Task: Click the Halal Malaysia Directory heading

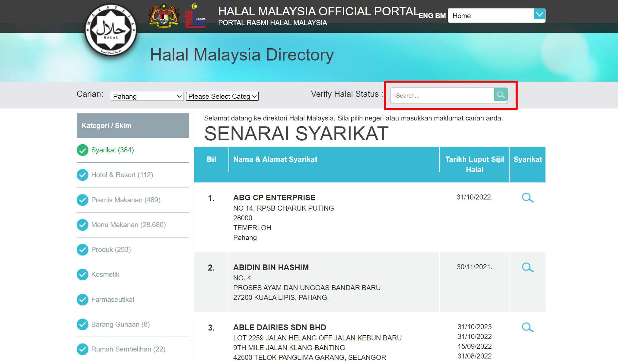Action: coord(242,55)
